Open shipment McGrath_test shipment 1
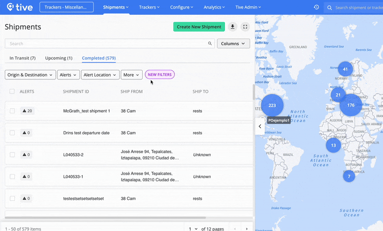The height and width of the screenshot is (231, 383). 87,111
